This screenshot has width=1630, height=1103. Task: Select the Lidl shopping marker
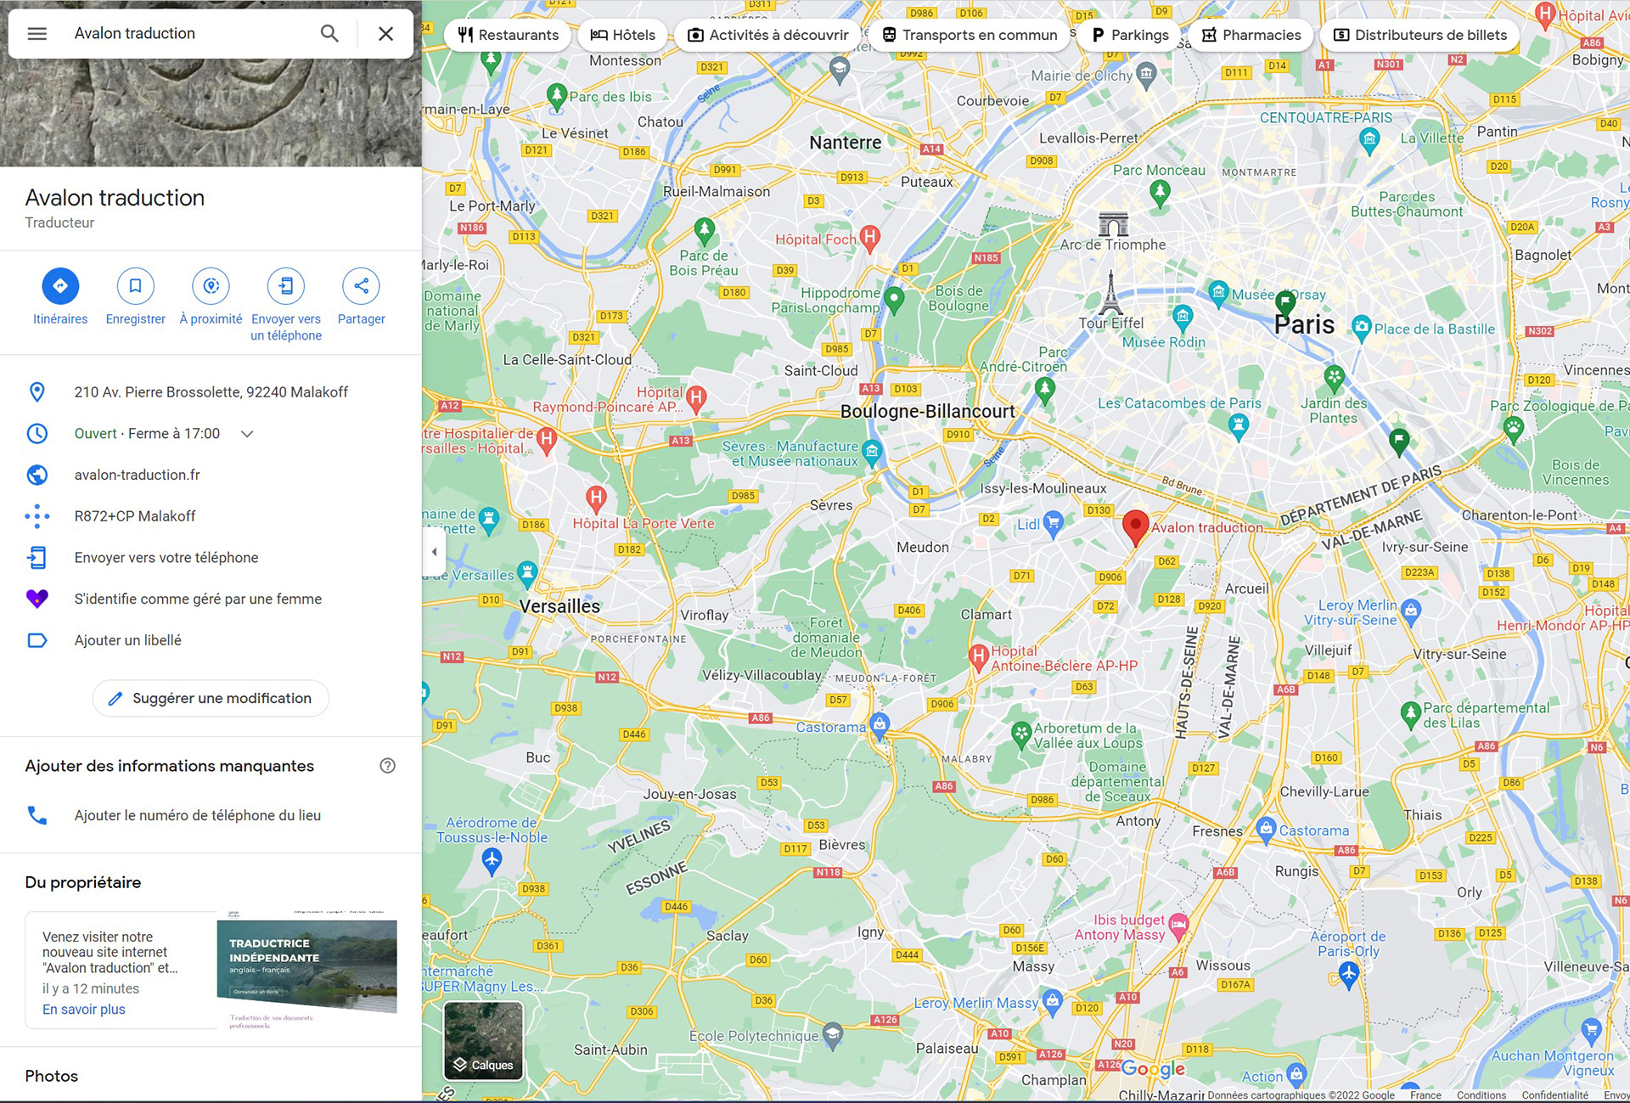click(x=1053, y=523)
